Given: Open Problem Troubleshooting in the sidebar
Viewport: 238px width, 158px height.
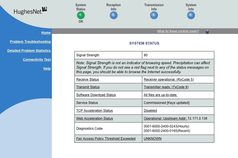Looking at the screenshot, I should pyautogui.click(x=30, y=42).
